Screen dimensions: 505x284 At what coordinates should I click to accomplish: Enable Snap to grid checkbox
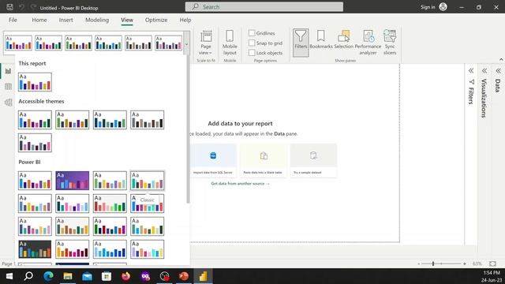[x=252, y=43]
